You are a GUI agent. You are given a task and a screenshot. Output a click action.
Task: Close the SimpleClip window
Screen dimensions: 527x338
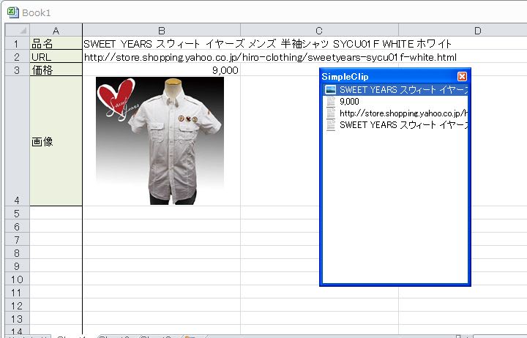[x=462, y=77]
